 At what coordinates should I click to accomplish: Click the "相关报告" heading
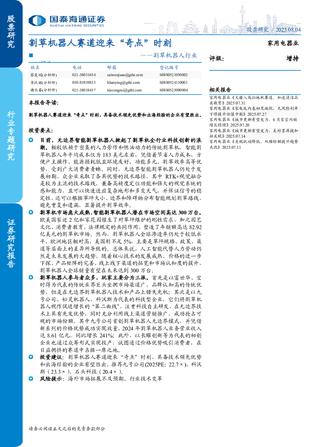click(220, 90)
